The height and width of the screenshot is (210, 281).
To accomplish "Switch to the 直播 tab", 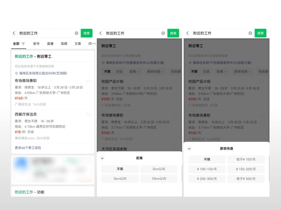I will coord(50,44).
